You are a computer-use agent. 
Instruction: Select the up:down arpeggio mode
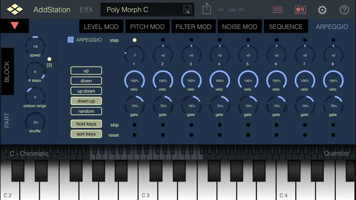pyautogui.click(x=86, y=91)
